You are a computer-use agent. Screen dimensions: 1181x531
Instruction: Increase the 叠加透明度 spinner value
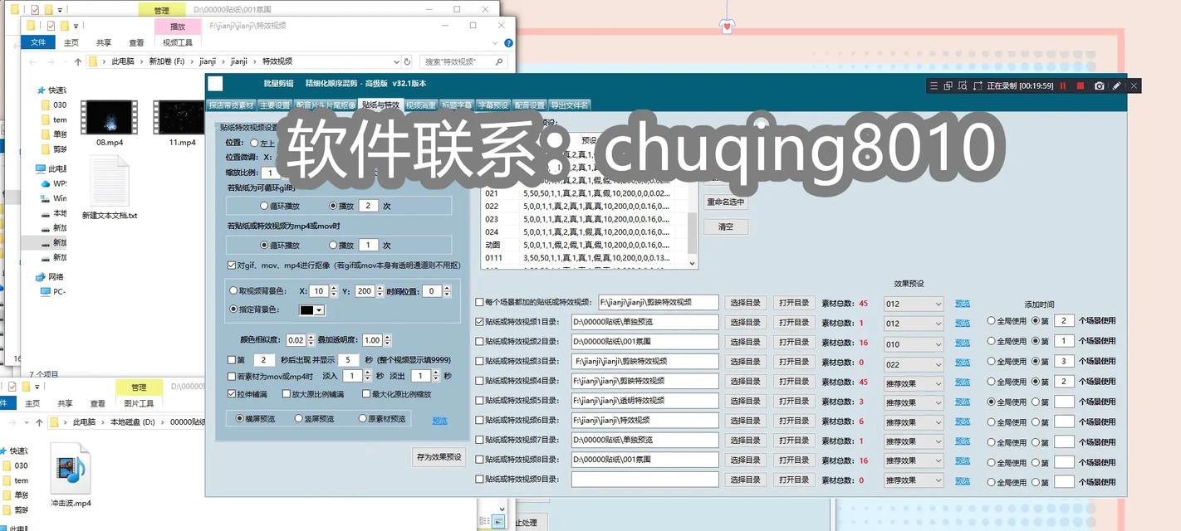pyautogui.click(x=388, y=337)
